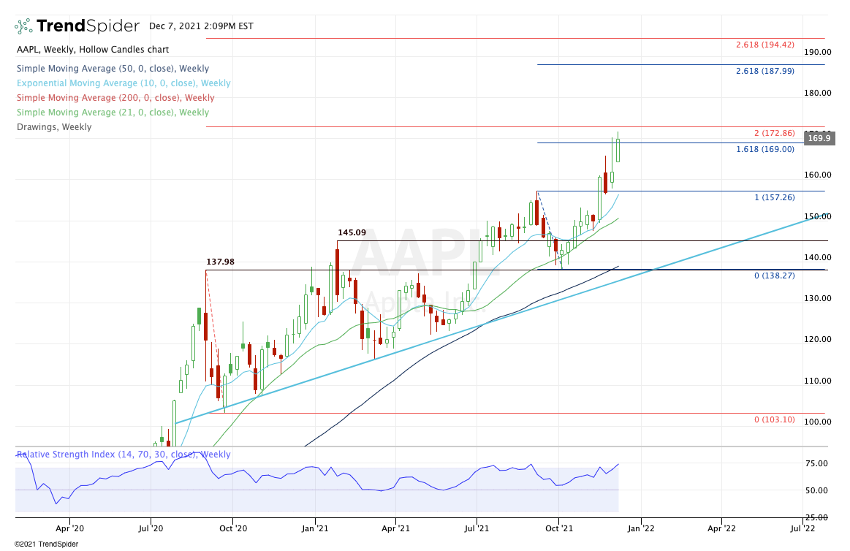
Task: Select Simple Moving Average (200) legend entry
Action: click(115, 98)
